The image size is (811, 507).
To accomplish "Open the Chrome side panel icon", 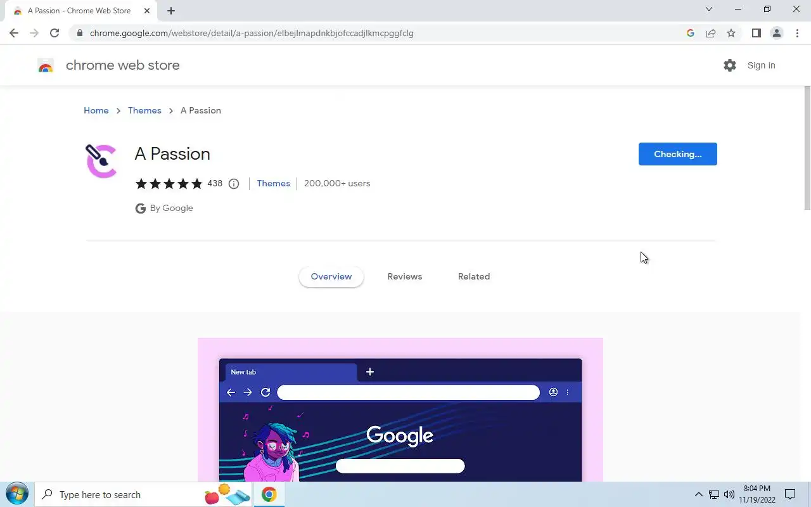I will coord(756,33).
